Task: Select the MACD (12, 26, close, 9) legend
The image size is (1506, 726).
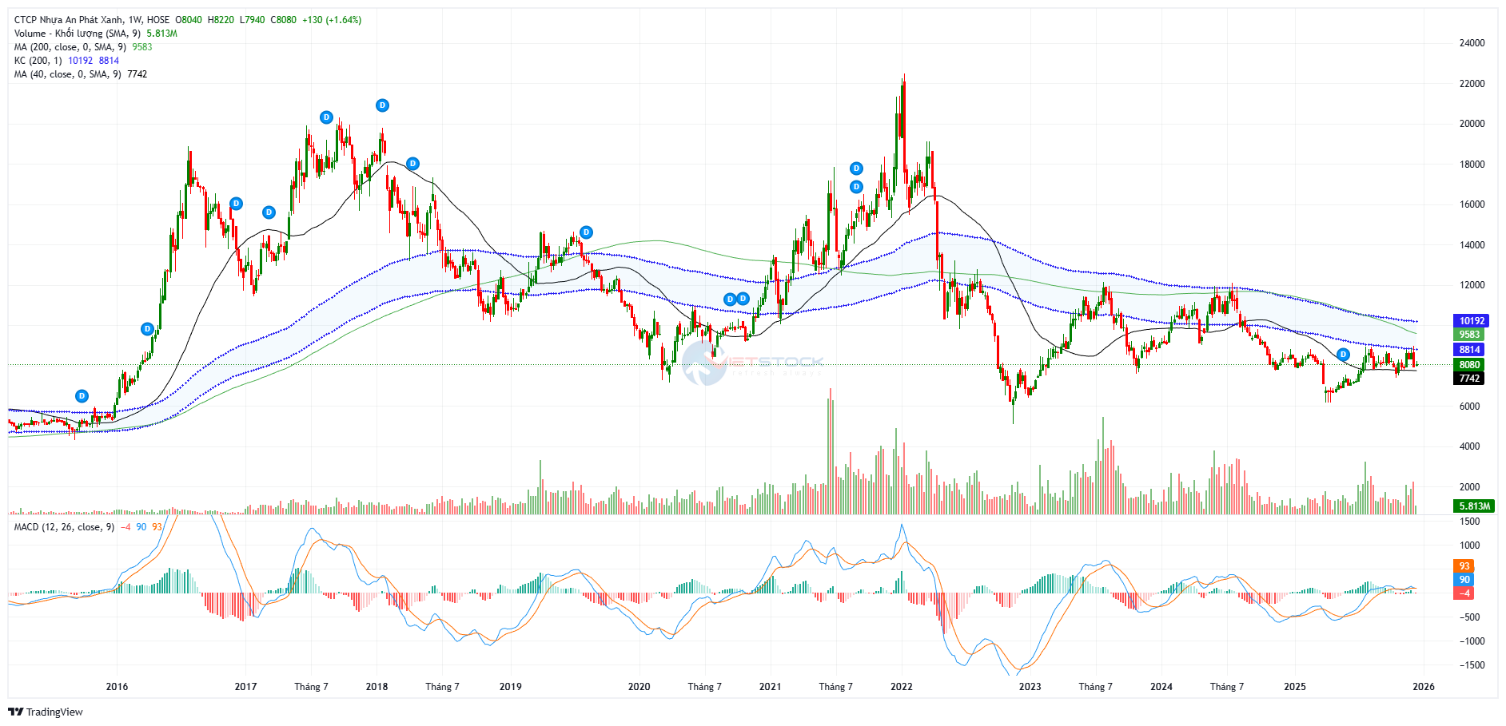Action: (64, 527)
